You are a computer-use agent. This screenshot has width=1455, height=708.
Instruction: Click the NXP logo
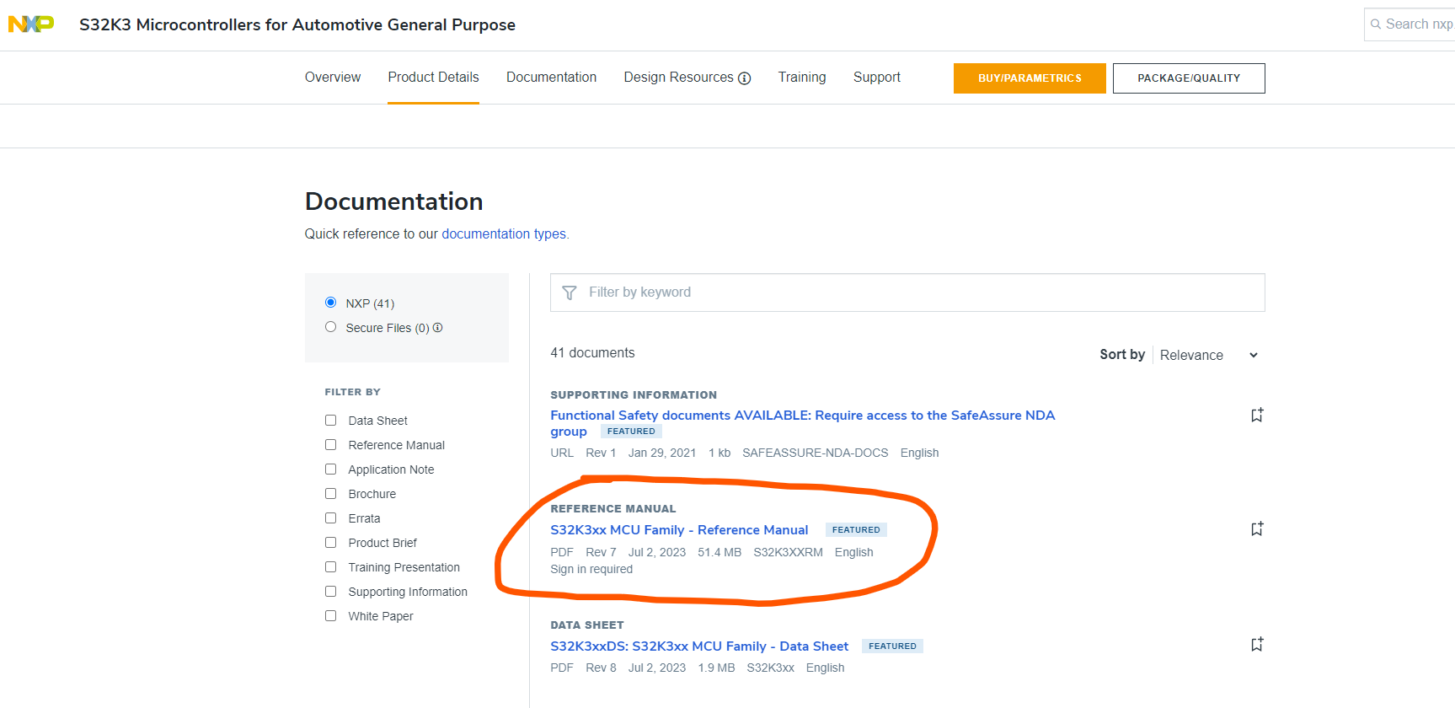[x=31, y=24]
